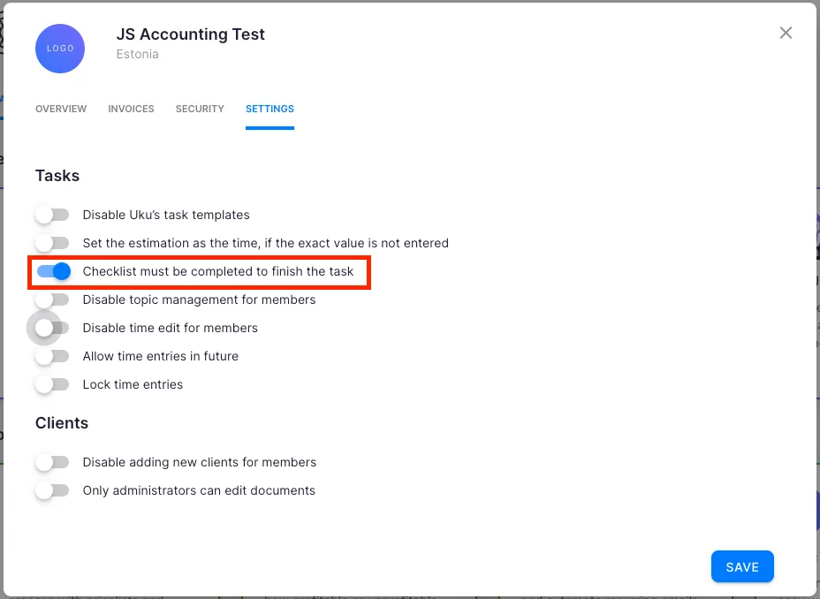Click the JS Accounting Test company name
820x599 pixels.
click(190, 34)
